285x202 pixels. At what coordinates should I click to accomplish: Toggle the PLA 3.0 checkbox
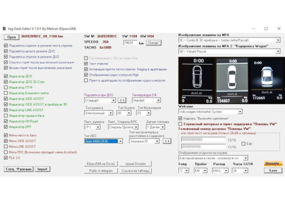pos(6,157)
